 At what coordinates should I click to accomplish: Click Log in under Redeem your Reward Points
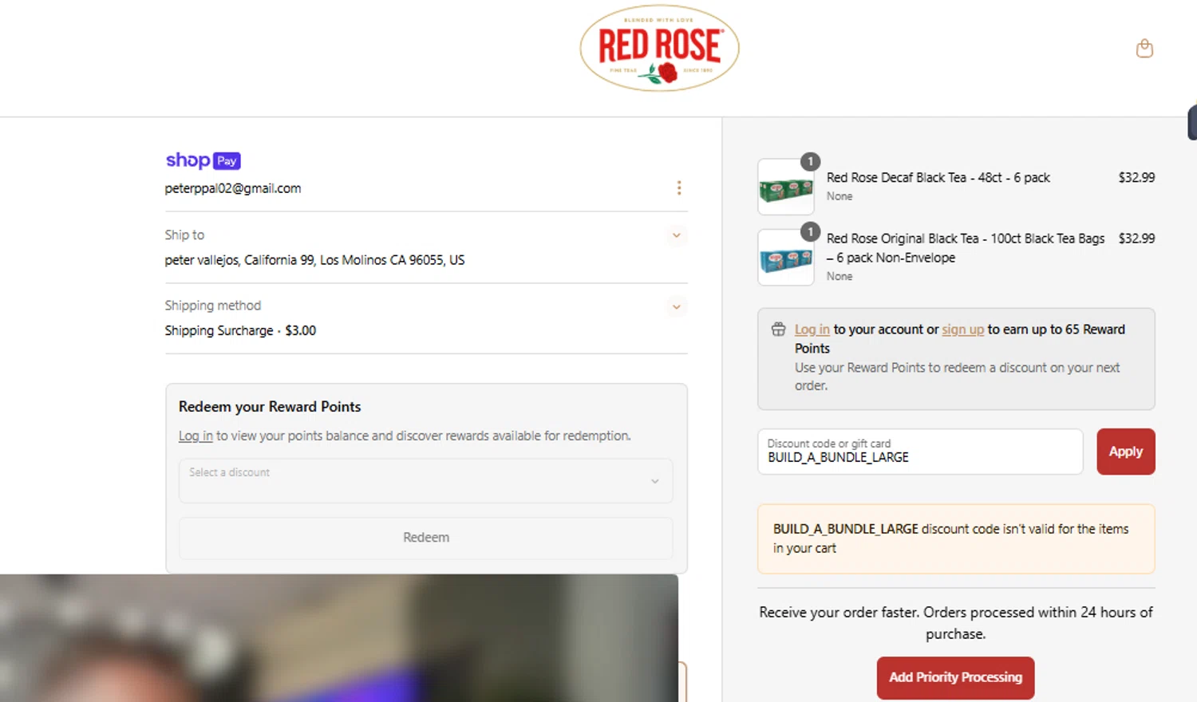click(196, 436)
